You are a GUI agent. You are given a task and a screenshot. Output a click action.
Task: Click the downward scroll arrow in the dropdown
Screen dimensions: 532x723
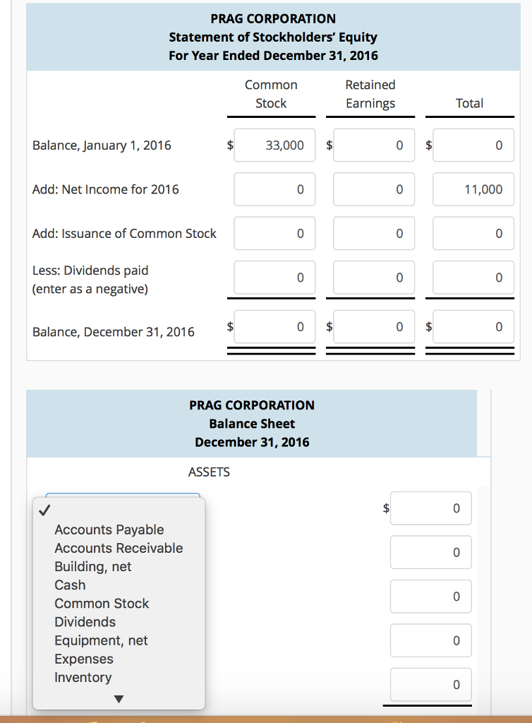click(119, 696)
